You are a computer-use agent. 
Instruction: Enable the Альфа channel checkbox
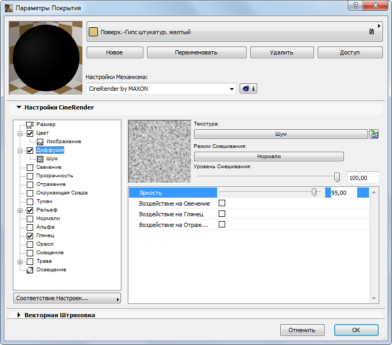point(30,227)
